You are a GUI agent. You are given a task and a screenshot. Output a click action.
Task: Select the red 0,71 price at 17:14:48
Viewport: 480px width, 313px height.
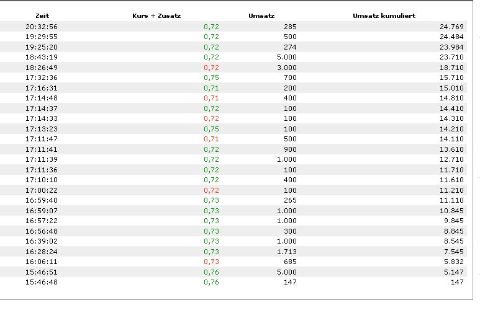(x=211, y=98)
